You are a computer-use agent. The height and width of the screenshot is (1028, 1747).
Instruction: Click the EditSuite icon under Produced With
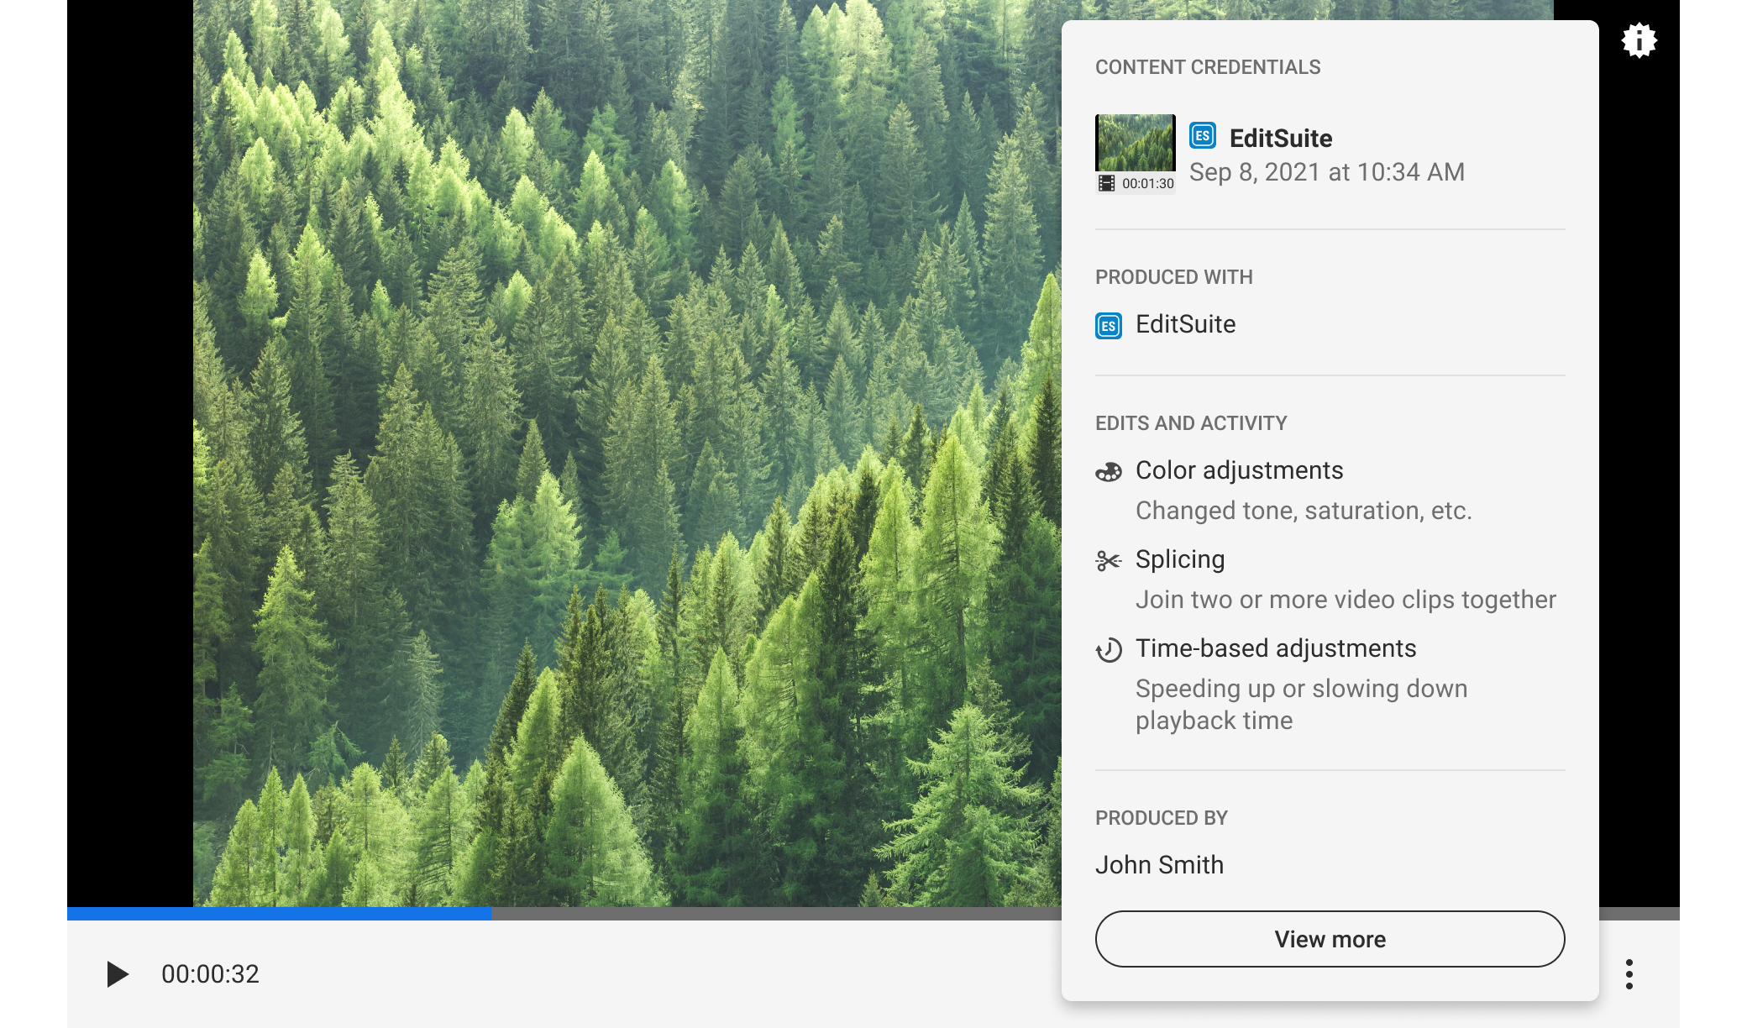click(x=1109, y=326)
